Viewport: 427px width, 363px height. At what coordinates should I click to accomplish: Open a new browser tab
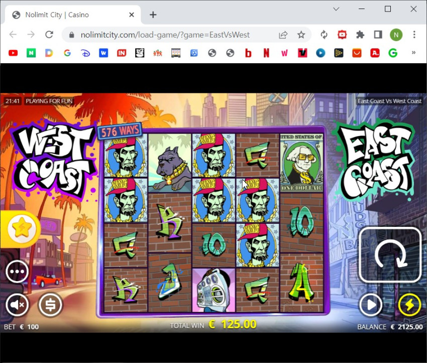click(153, 15)
